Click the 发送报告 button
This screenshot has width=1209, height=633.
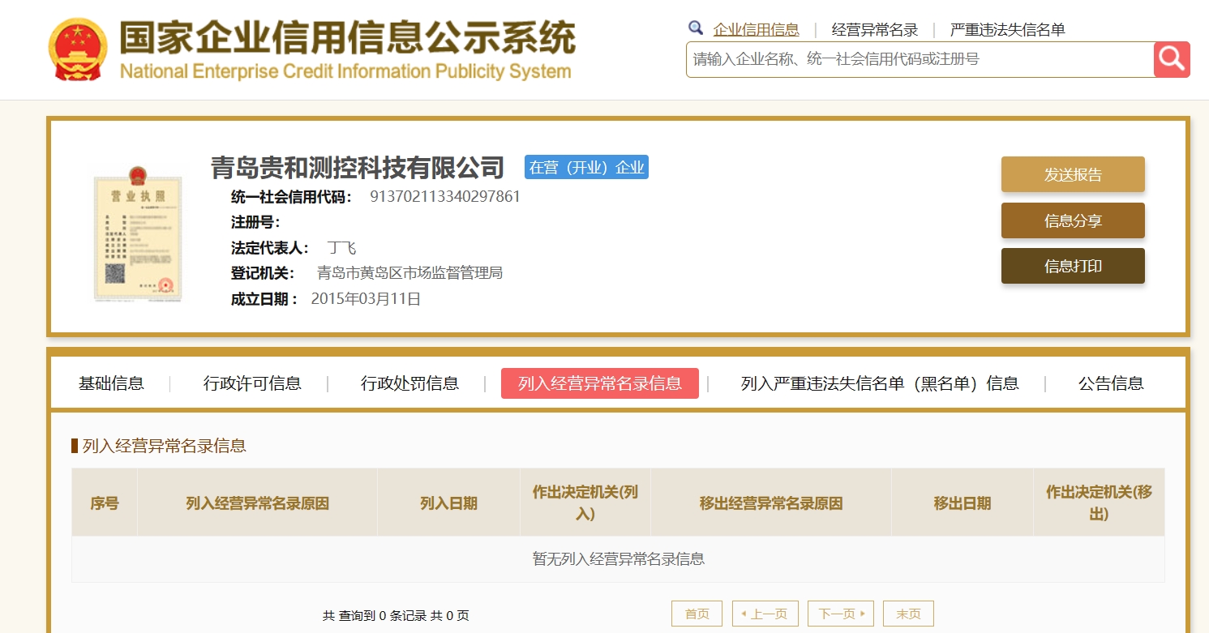point(1073,174)
